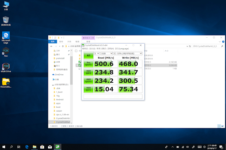Start the 4KiB Q8T8 benchmark
This screenshot has width=226, height=150.
click(89, 72)
